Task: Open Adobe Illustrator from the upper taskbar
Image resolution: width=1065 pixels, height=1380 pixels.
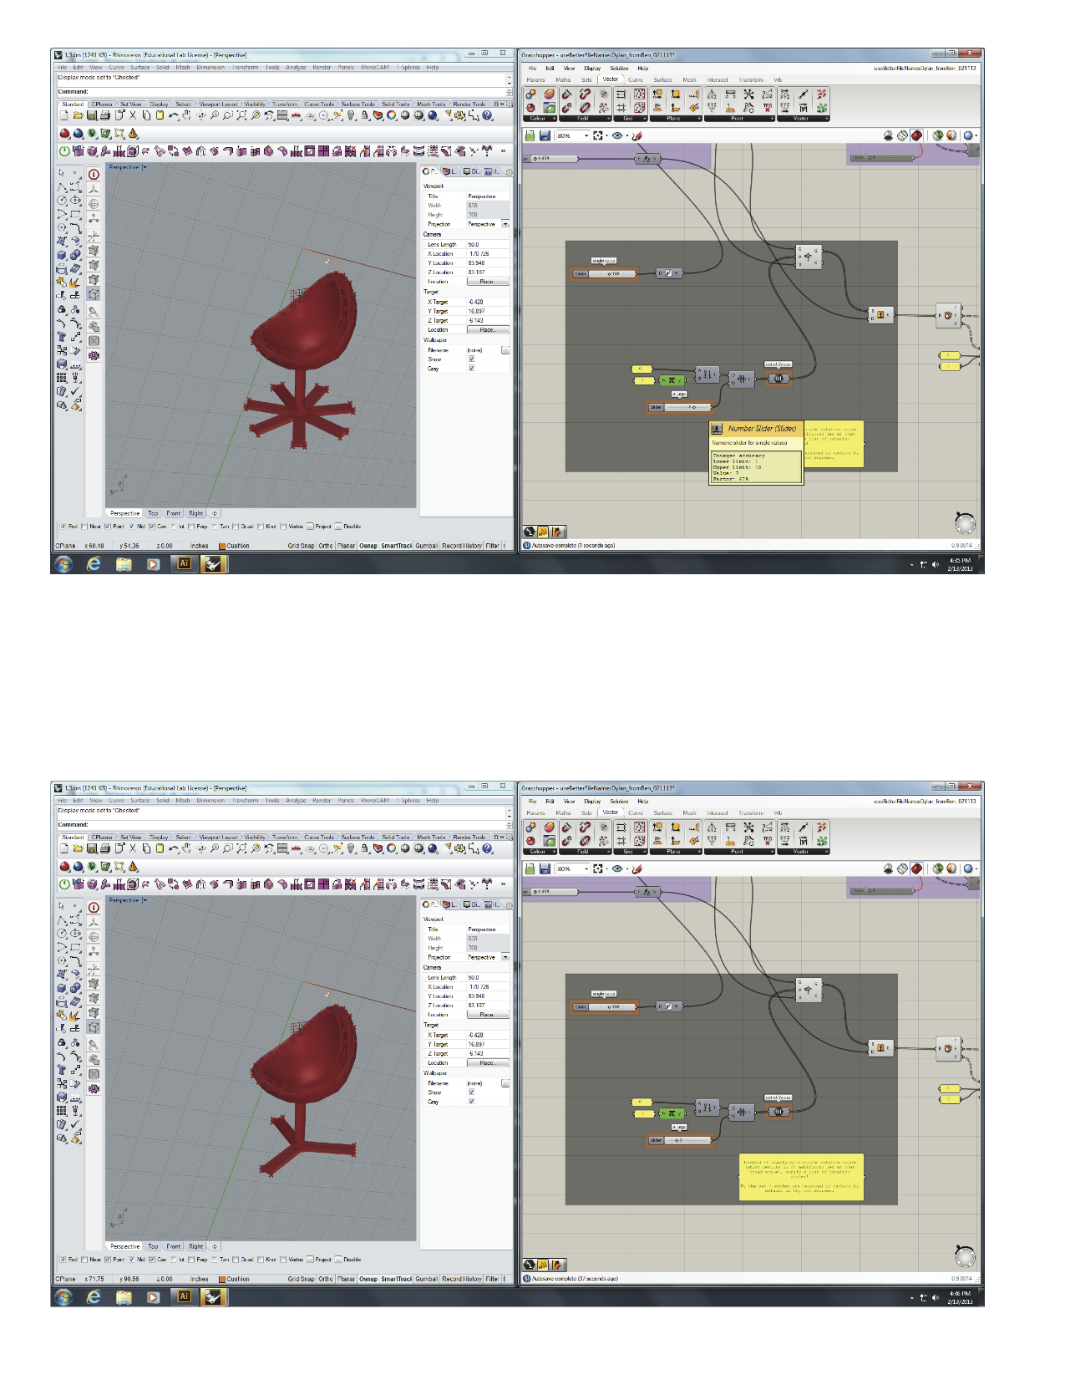Action: 185,564
